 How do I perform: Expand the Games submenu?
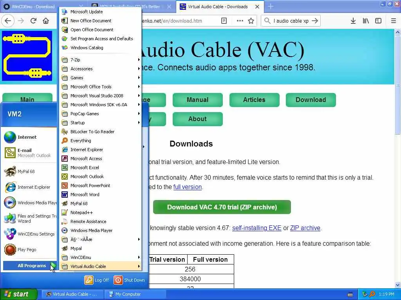pos(101,78)
